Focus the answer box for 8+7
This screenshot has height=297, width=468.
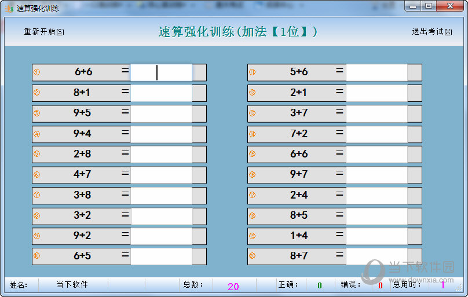pyautogui.click(x=377, y=256)
